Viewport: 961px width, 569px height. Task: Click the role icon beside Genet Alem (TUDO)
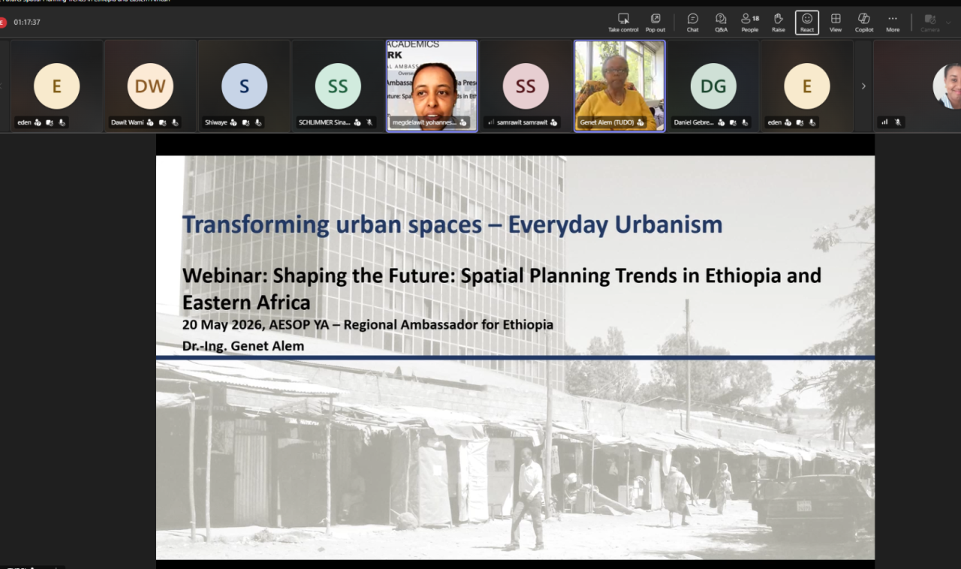pos(640,122)
